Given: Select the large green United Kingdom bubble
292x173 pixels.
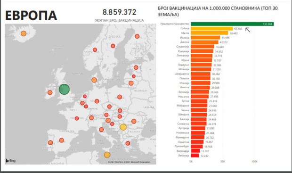Looking at the screenshot, I should pyautogui.click(x=64, y=89).
